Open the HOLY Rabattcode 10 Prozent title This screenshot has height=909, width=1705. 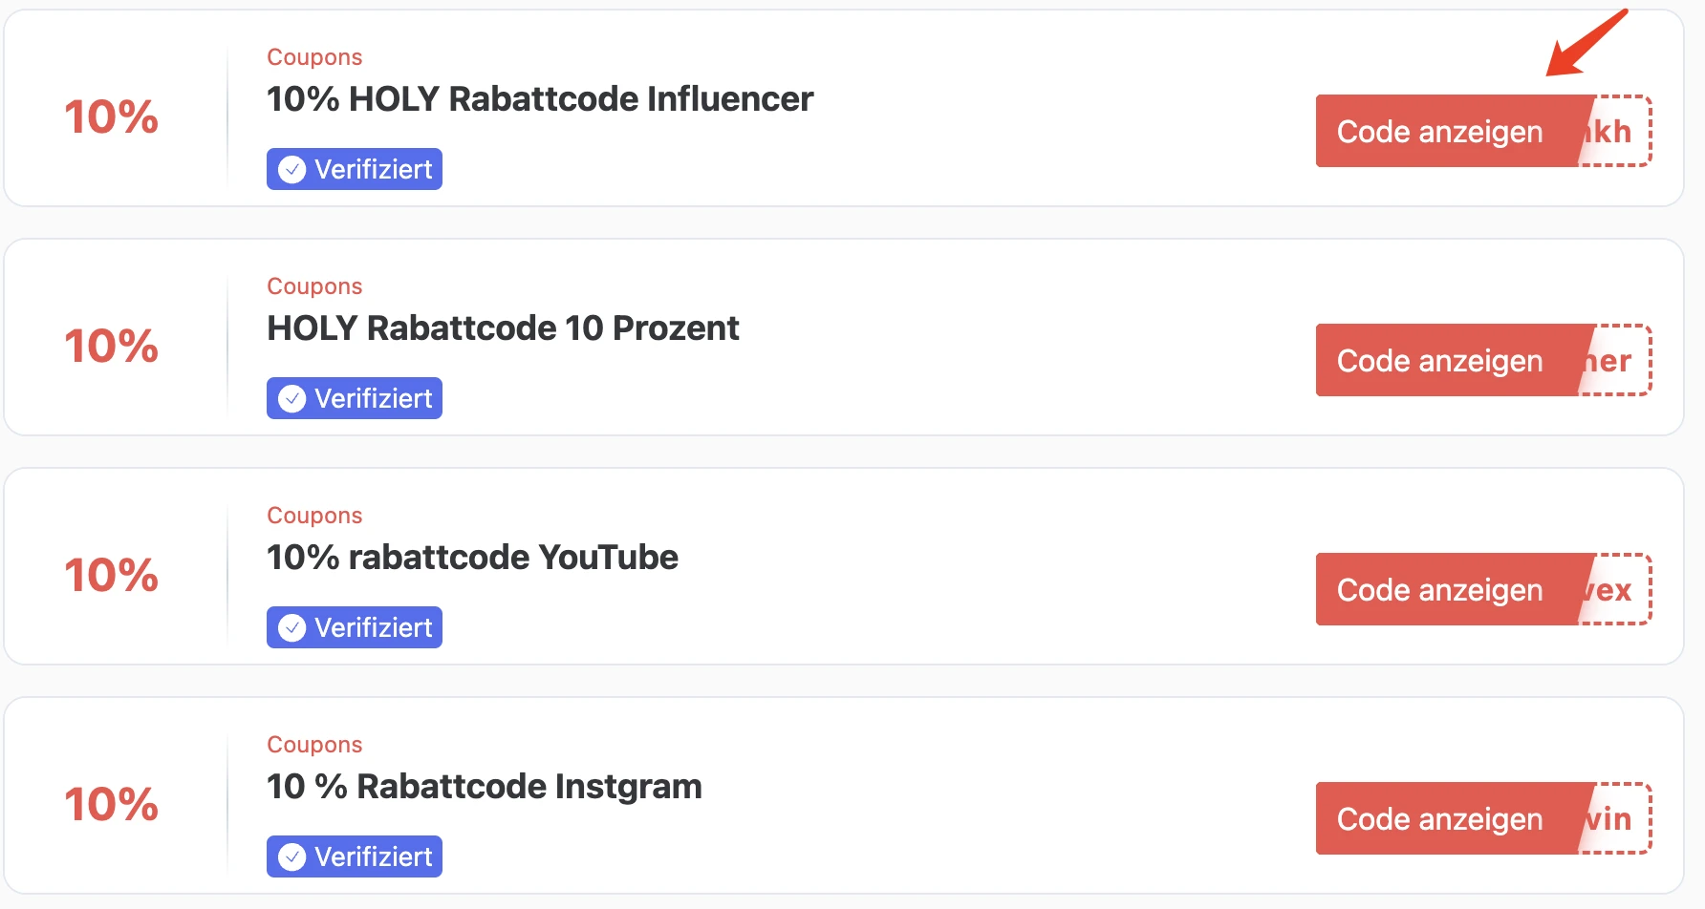[503, 328]
